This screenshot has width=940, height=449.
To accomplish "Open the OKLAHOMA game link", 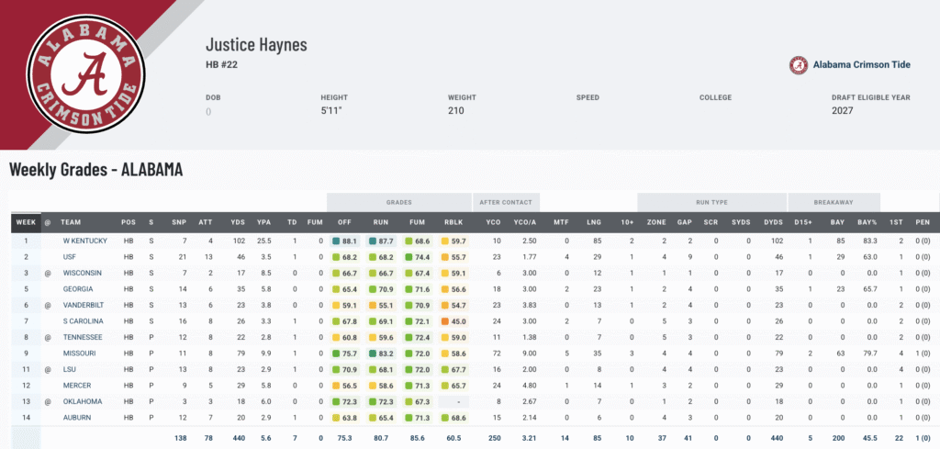I will point(82,401).
